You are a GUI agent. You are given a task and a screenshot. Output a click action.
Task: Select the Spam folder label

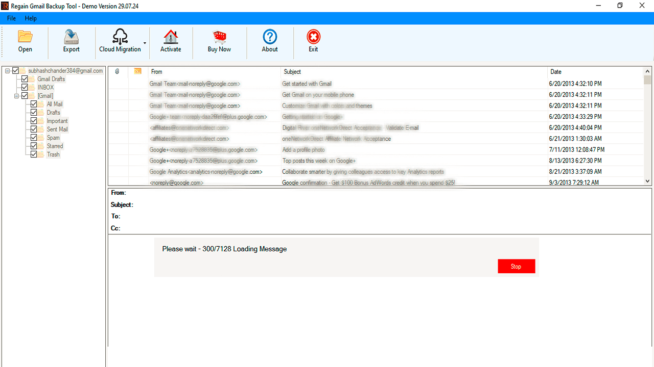click(53, 138)
